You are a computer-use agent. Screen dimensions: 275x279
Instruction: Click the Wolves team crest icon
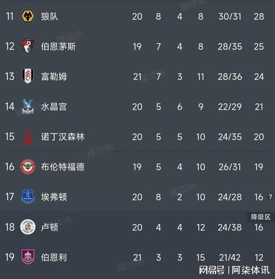point(28,16)
